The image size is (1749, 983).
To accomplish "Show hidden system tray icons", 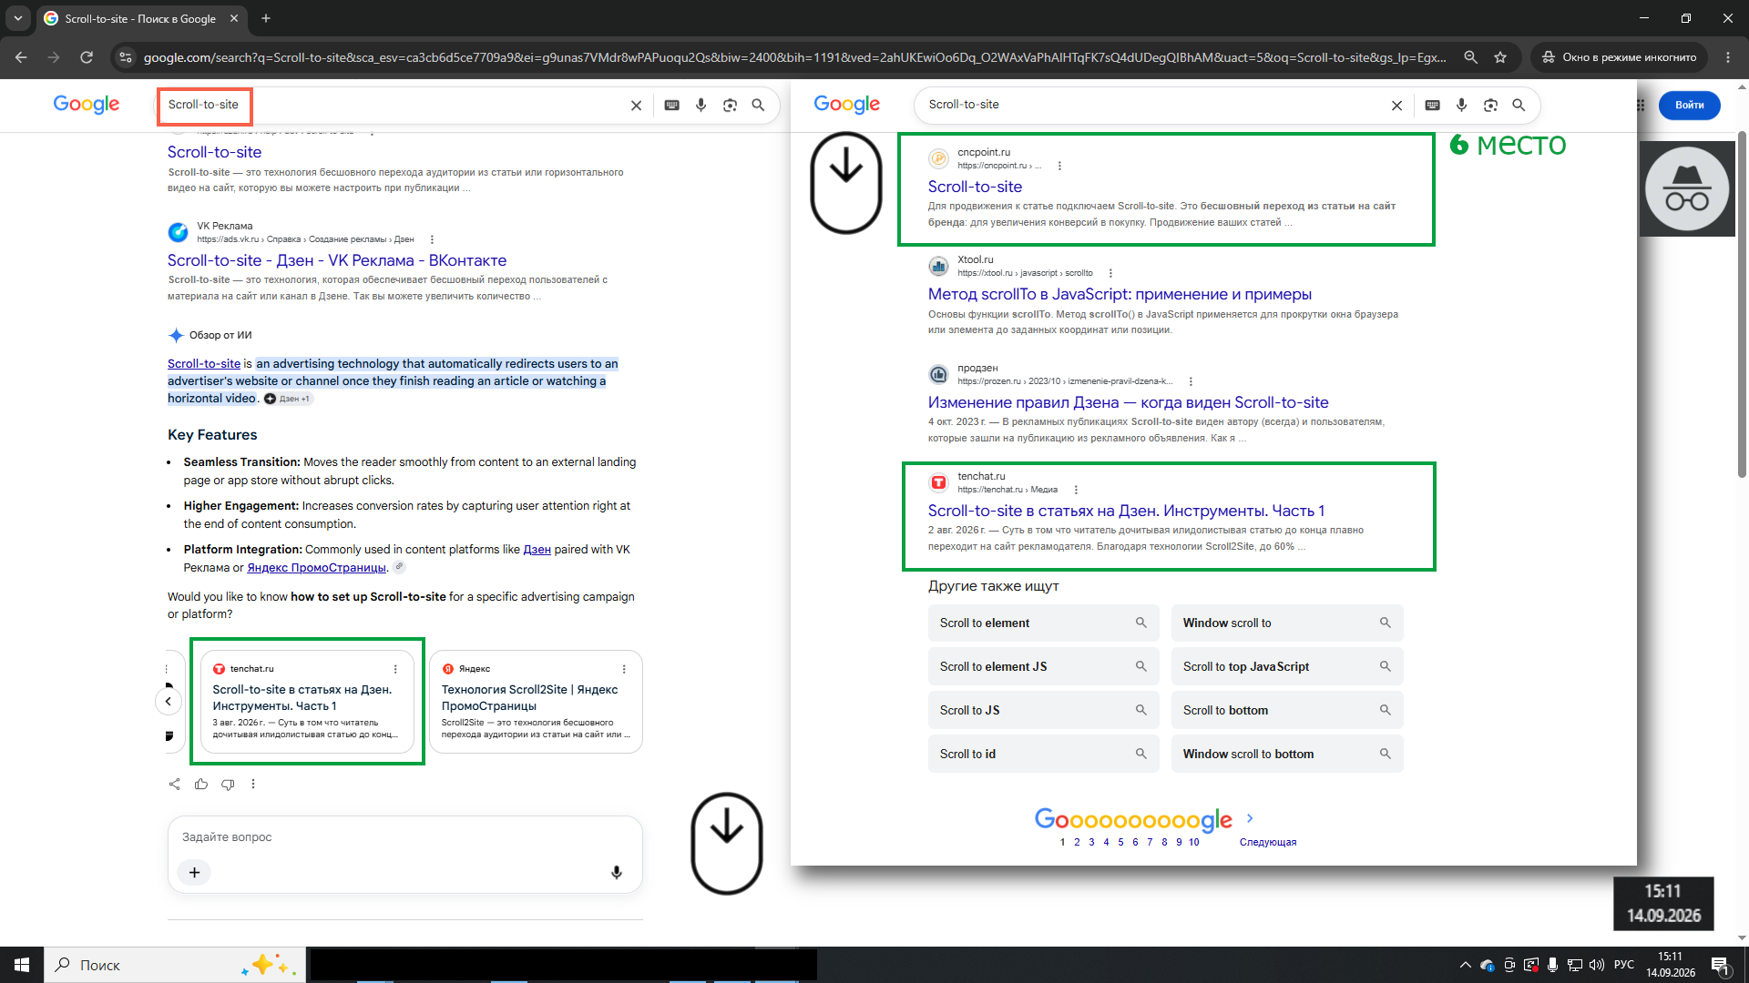I will pyautogui.click(x=1465, y=965).
